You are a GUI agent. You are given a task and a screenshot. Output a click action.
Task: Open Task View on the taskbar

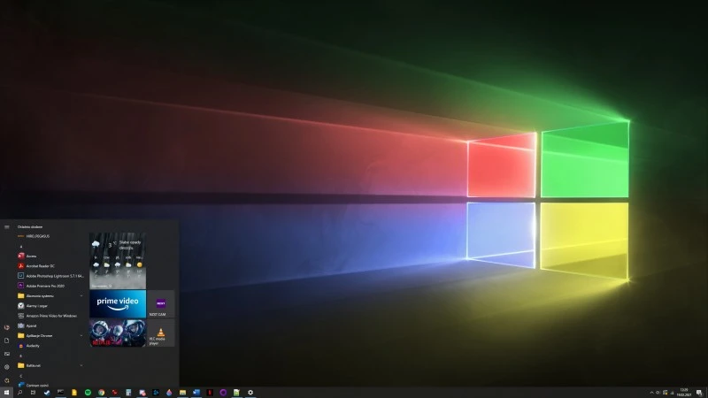(33, 393)
